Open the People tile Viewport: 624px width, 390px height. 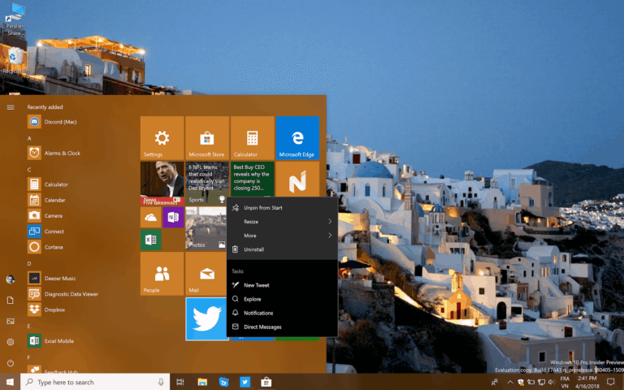tap(162, 274)
